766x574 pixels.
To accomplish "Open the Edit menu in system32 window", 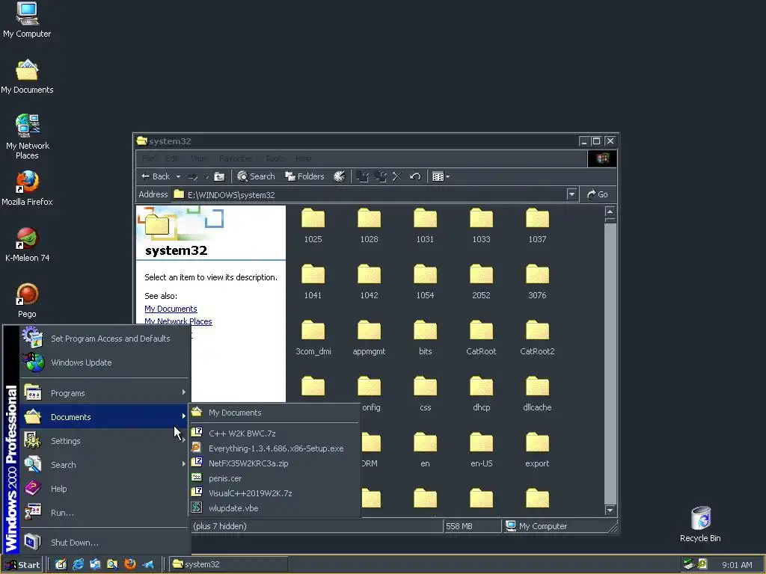I will pyautogui.click(x=172, y=158).
